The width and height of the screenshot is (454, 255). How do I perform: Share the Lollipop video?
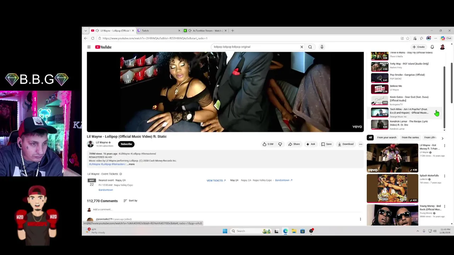[x=294, y=144]
